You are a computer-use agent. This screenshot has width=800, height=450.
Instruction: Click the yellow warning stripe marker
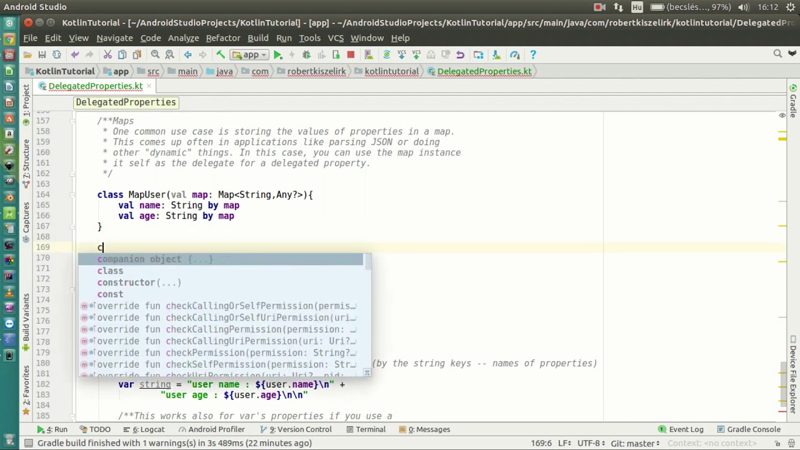coord(782,139)
